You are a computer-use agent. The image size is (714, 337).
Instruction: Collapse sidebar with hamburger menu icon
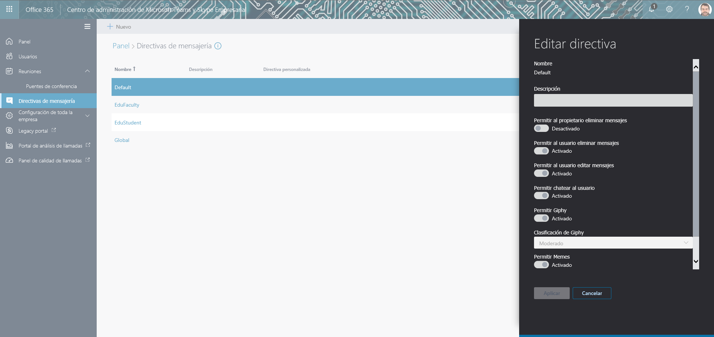point(87,26)
